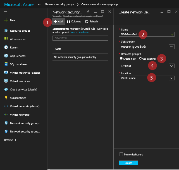Click the Virtual networks icon
This screenshot has width=179, height=170.
(x=6, y=115)
